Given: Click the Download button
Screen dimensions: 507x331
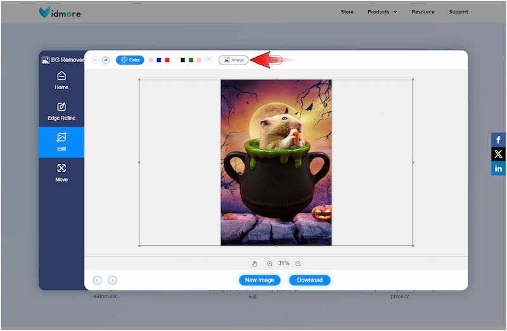Looking at the screenshot, I should (309, 280).
